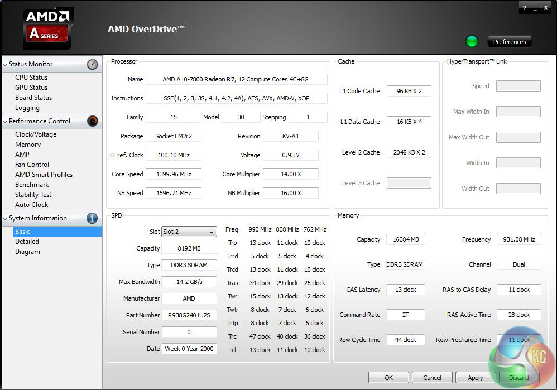Screen dimensions: 557x390
Task: Open AMD Smart Profiles
Action: (44, 175)
